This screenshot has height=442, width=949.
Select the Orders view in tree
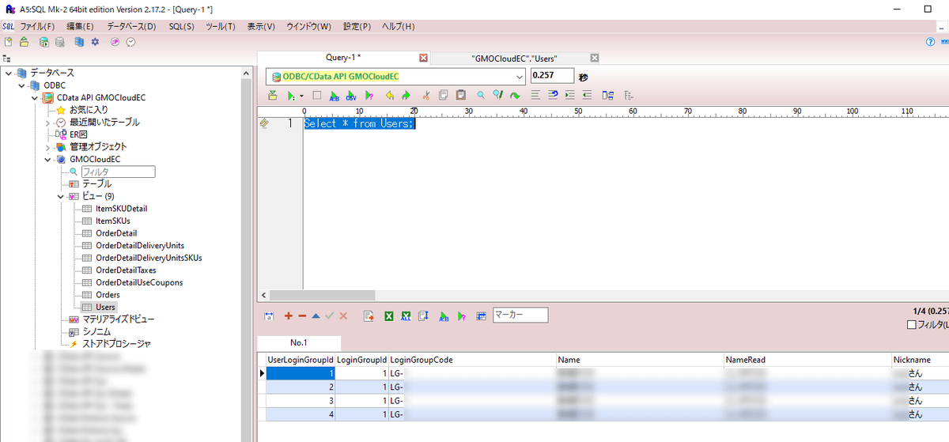click(108, 295)
